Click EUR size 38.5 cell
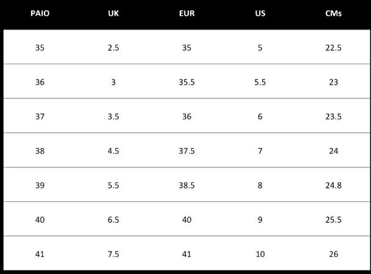This screenshot has height=274, width=371. (x=186, y=185)
